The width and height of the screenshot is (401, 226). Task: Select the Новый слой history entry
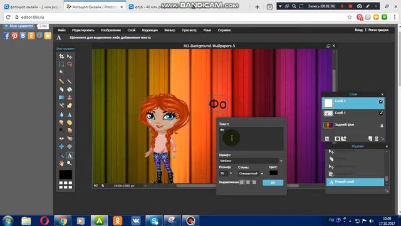point(355,182)
